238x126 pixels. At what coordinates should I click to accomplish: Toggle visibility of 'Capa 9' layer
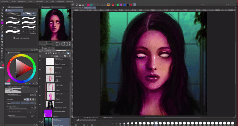(x=40, y=87)
